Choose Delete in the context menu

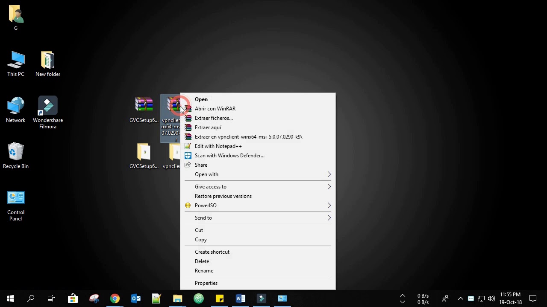click(258, 261)
